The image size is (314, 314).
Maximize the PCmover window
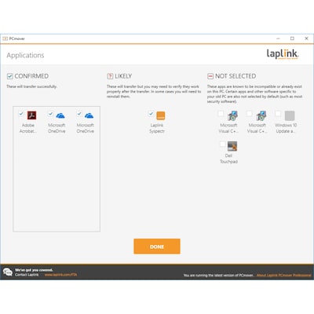[292, 38]
